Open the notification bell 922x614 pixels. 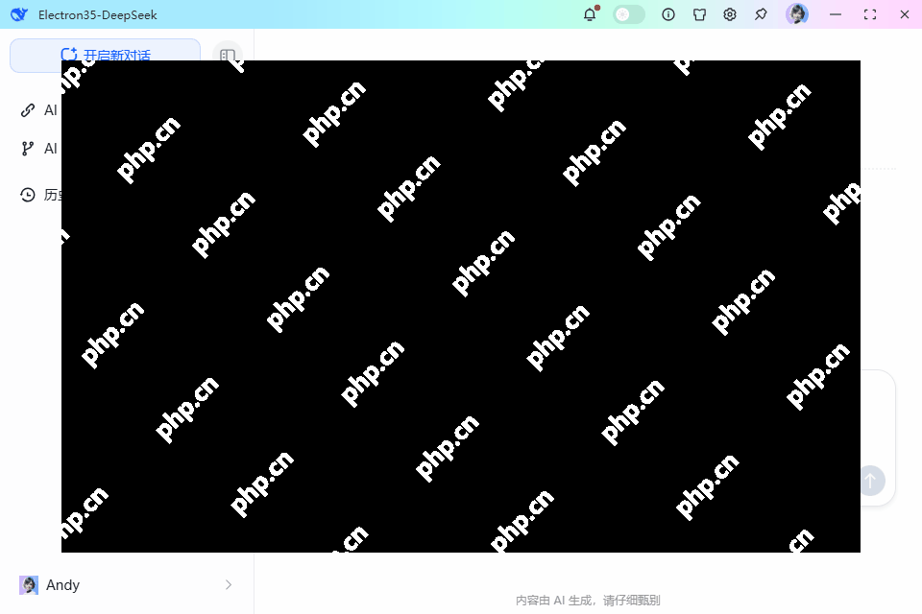tap(590, 14)
